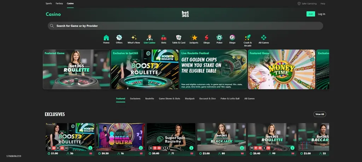Screen dimensions: 362x162
Task: Open the Boost Roulette exclusive banner
Action: 145,69
